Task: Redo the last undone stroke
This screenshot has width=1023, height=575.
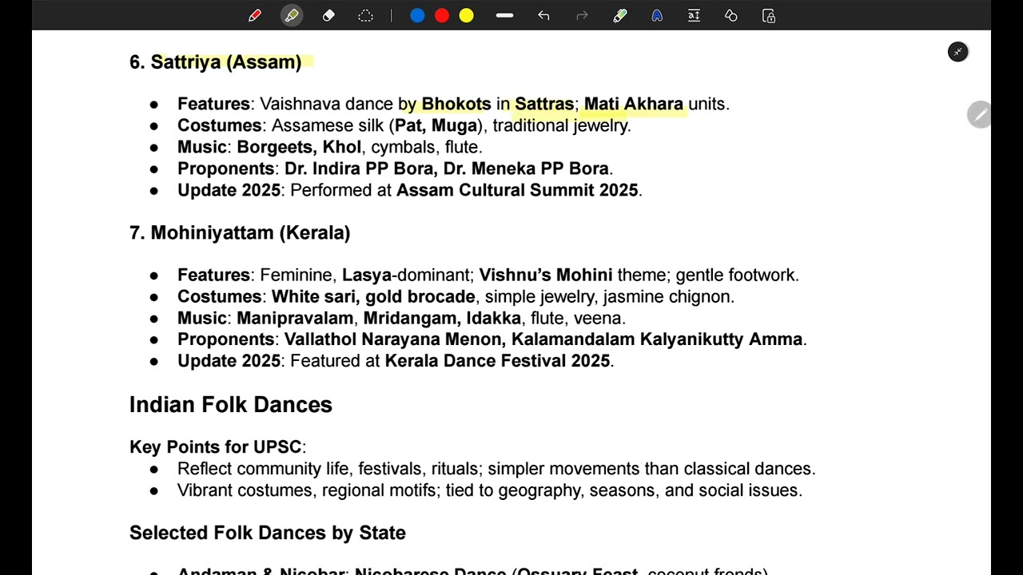Action: [582, 16]
